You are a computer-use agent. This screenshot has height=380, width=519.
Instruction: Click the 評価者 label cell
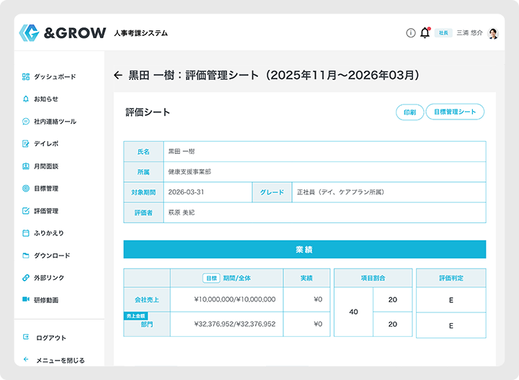143,213
